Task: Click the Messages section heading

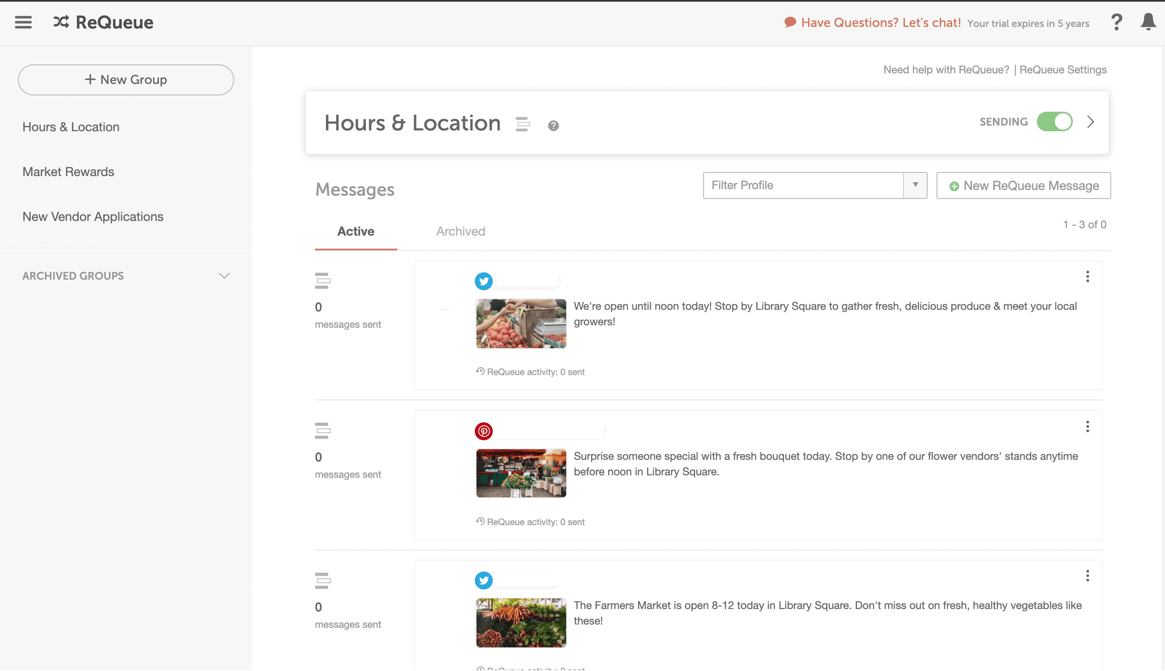Action: 354,190
